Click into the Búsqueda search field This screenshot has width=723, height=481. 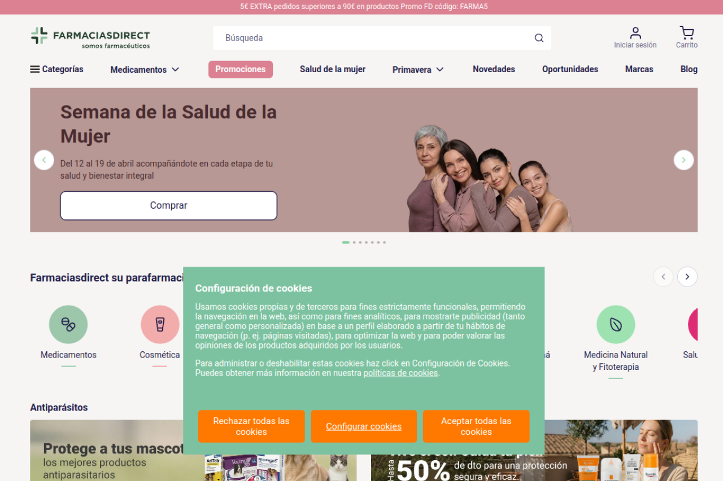pos(373,38)
